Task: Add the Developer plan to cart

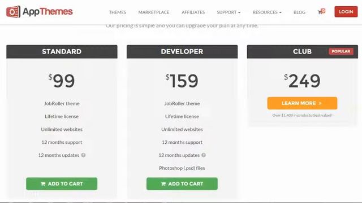Action: click(x=182, y=184)
